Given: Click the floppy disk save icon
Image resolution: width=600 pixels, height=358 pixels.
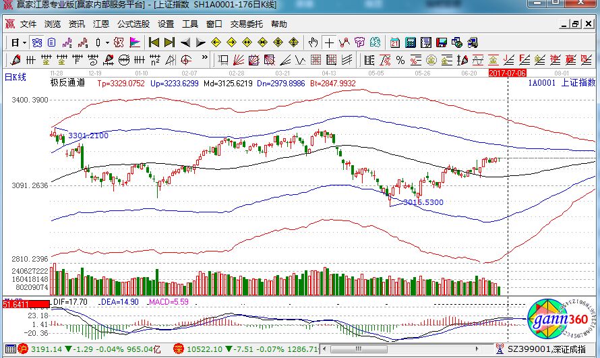Looking at the screenshot, I should pos(441,42).
